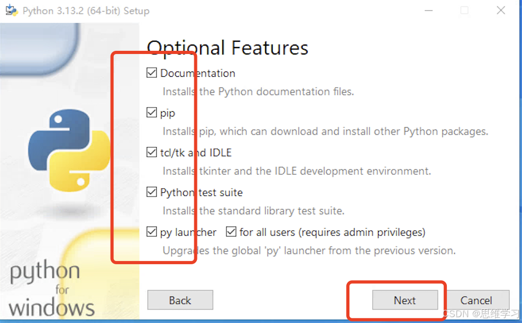
Task: Cancel the Python setup
Action: coord(476,300)
